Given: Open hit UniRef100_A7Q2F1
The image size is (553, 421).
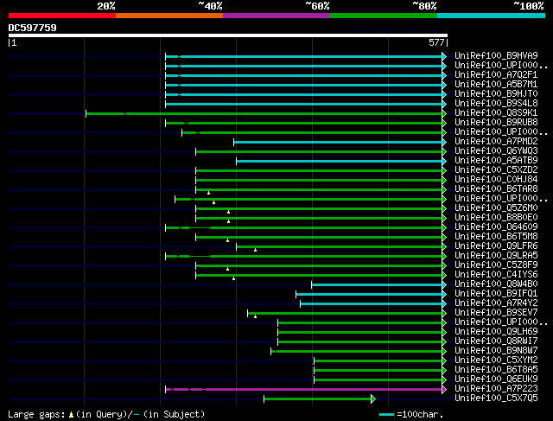Looking at the screenshot, I should (496, 75).
